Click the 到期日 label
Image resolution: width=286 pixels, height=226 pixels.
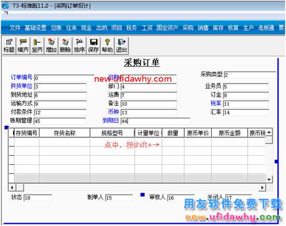pos(110,120)
